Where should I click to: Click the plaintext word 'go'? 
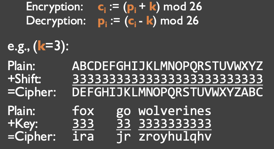point(124,111)
